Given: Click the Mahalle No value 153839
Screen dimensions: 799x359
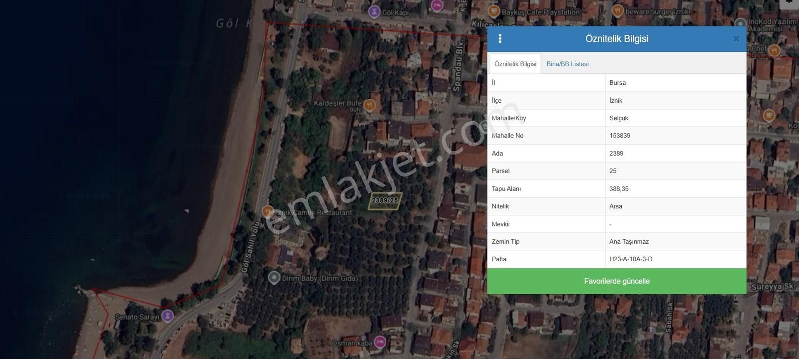Looking at the screenshot, I should tap(620, 136).
